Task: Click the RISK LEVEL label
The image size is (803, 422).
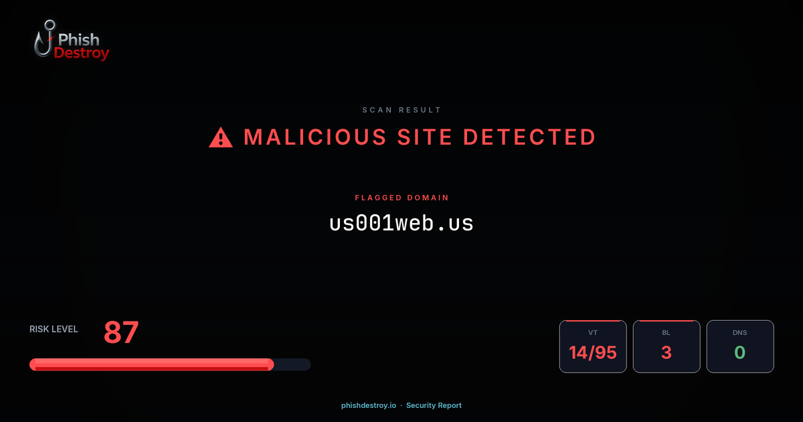Action: (54, 329)
